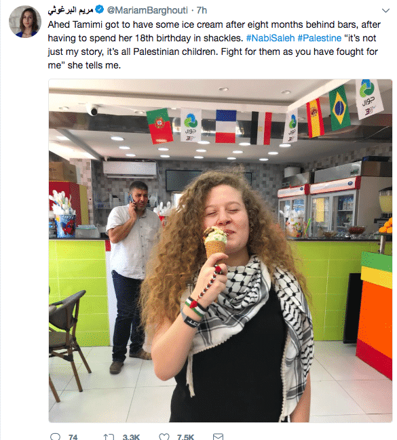The width and height of the screenshot is (397, 440).
Task: Click the 74 replies count
Action: (73, 437)
